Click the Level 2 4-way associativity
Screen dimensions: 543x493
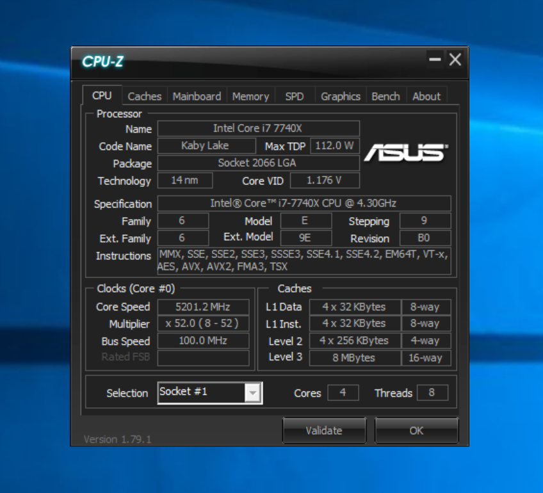pyautogui.click(x=426, y=341)
